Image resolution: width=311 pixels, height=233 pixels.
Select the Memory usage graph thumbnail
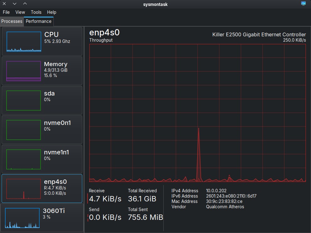pos(24,71)
